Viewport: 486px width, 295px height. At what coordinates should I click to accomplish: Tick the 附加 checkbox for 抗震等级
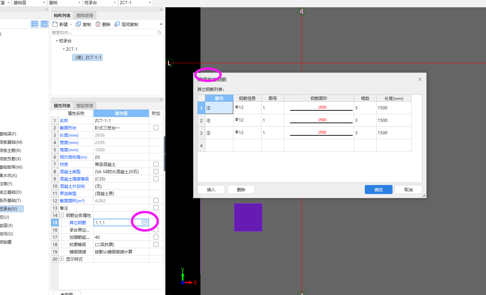[x=156, y=244]
